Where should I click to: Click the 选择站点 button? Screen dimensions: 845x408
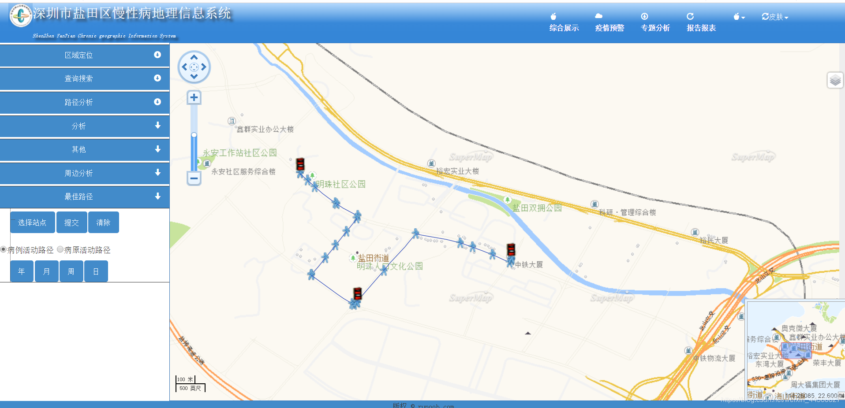pyautogui.click(x=33, y=223)
